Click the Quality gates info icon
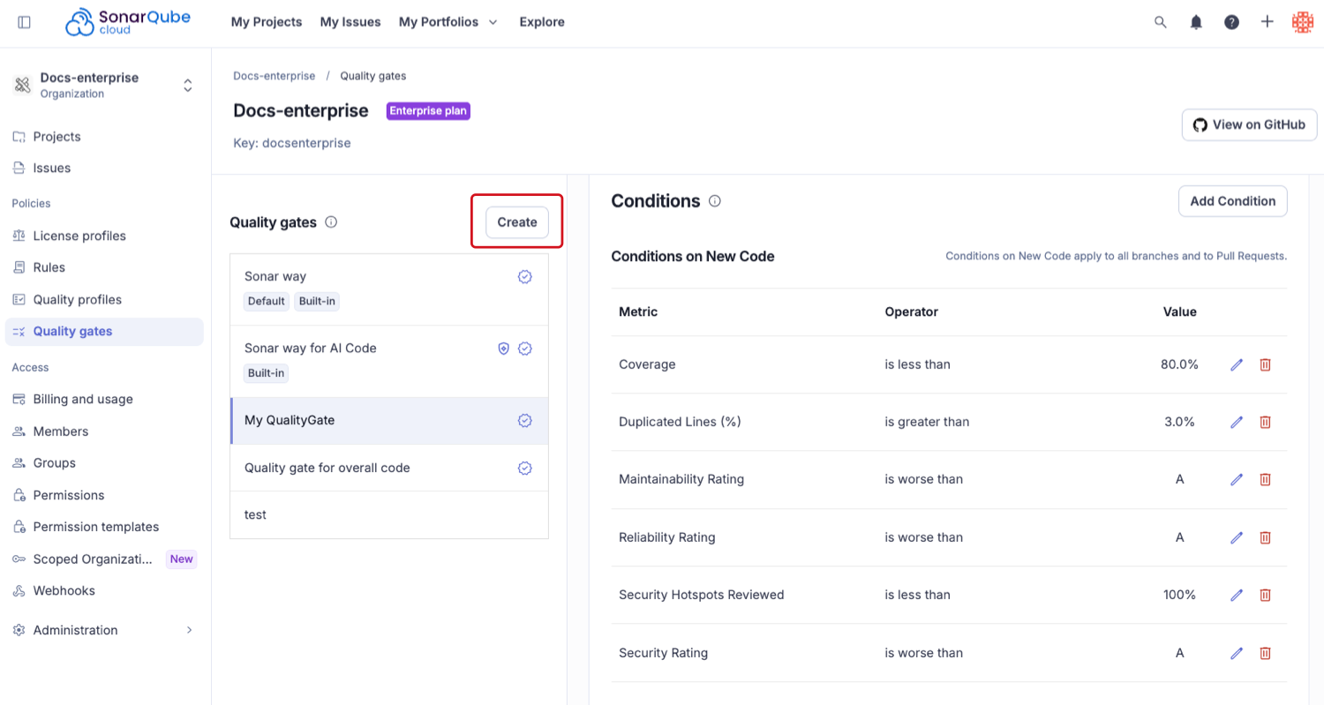The image size is (1324, 705). point(331,222)
